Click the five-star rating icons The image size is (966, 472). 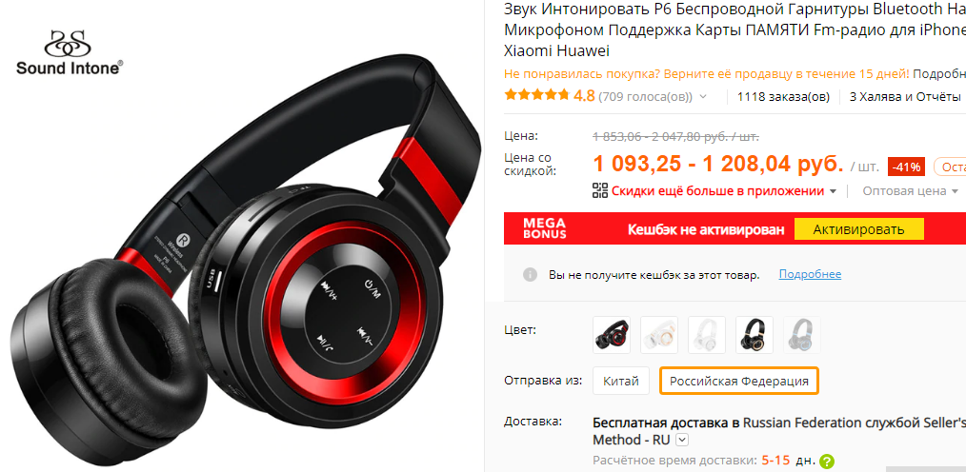[x=536, y=95]
